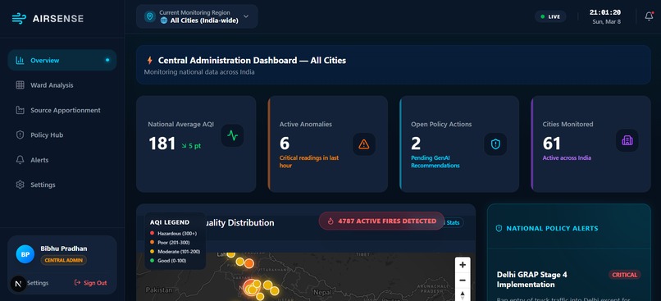Click the Poor (201-300) orange legend dot

pos(153,243)
